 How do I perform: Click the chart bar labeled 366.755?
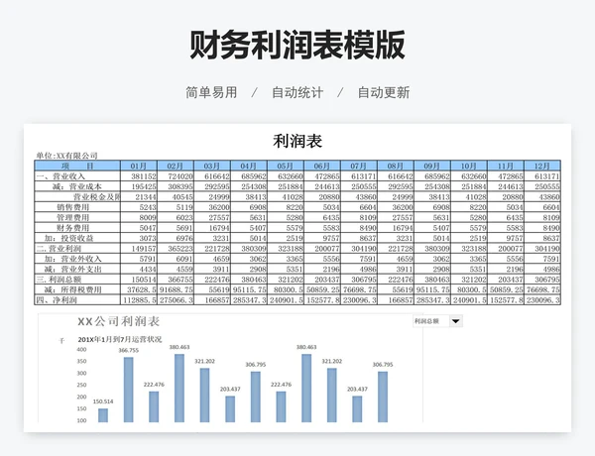click(129, 390)
